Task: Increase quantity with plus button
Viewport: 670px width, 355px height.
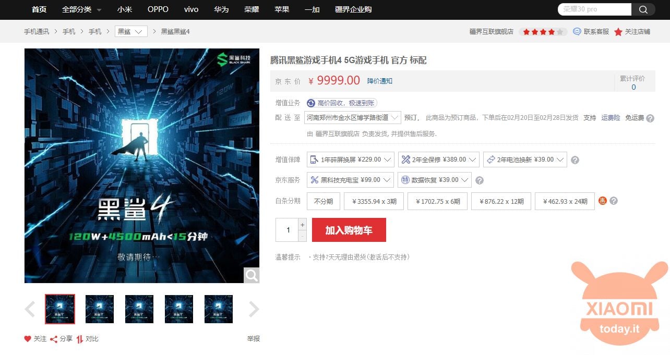Action: [x=302, y=225]
